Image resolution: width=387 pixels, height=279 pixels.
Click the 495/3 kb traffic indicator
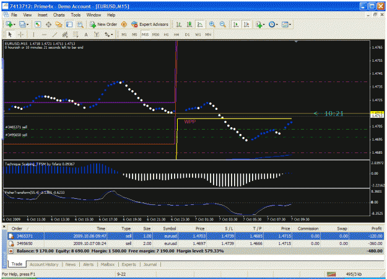(354, 274)
